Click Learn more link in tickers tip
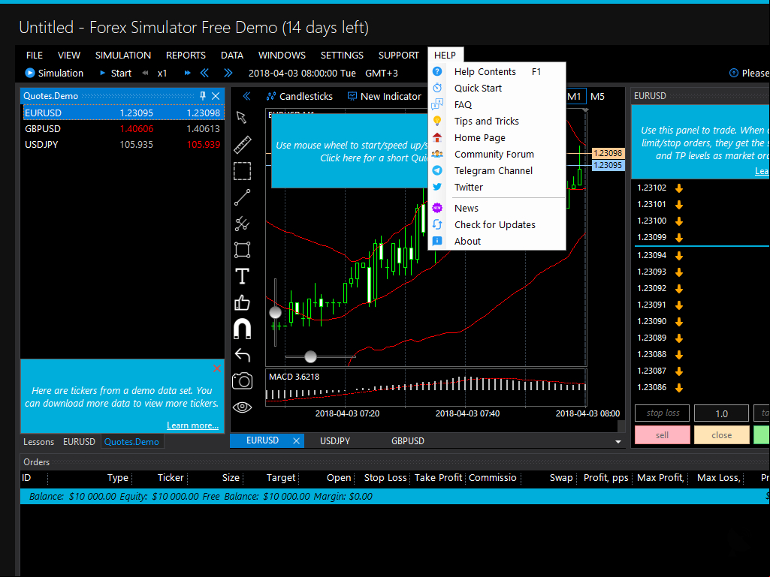 click(x=192, y=425)
